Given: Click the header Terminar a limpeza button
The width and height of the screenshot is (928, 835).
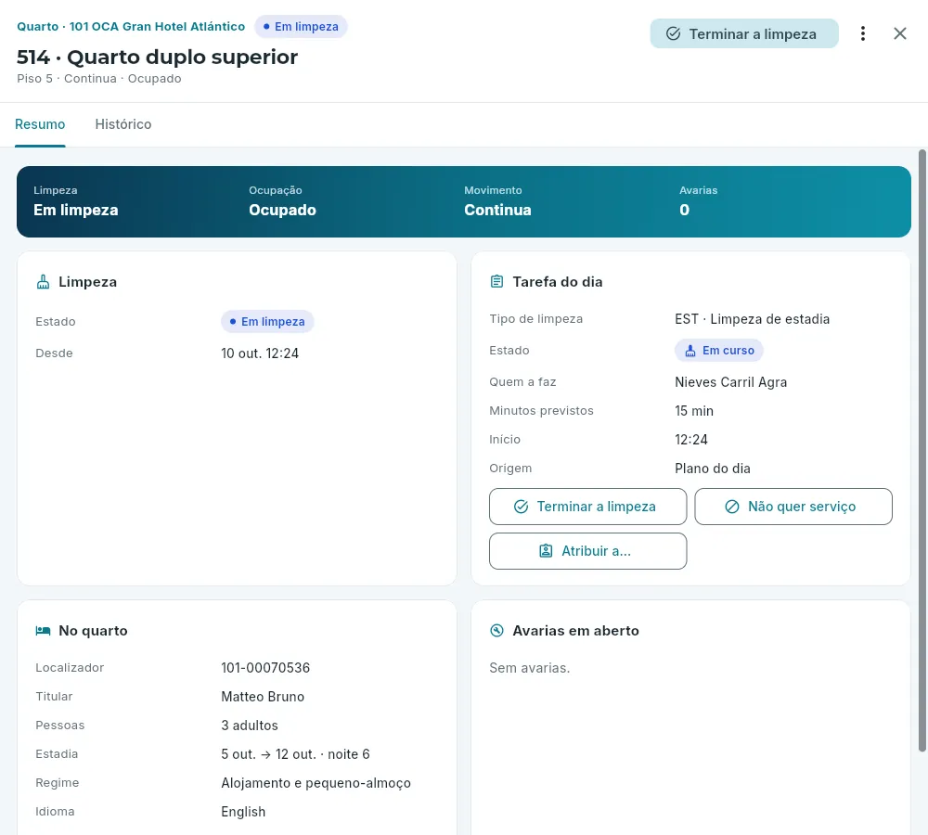Looking at the screenshot, I should tap(744, 33).
